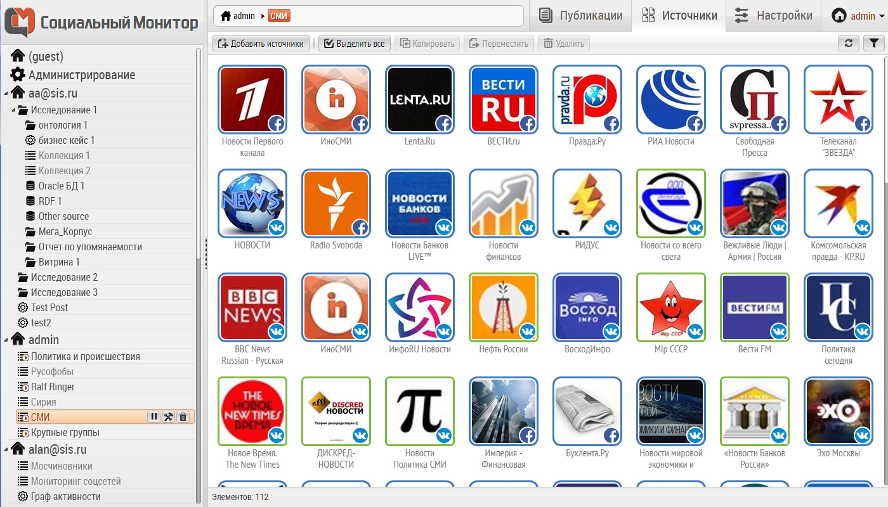Select the Правда.Ру source icon

587,100
